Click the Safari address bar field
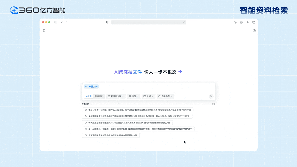This screenshot has width=297, height=167. click(x=147, y=22)
